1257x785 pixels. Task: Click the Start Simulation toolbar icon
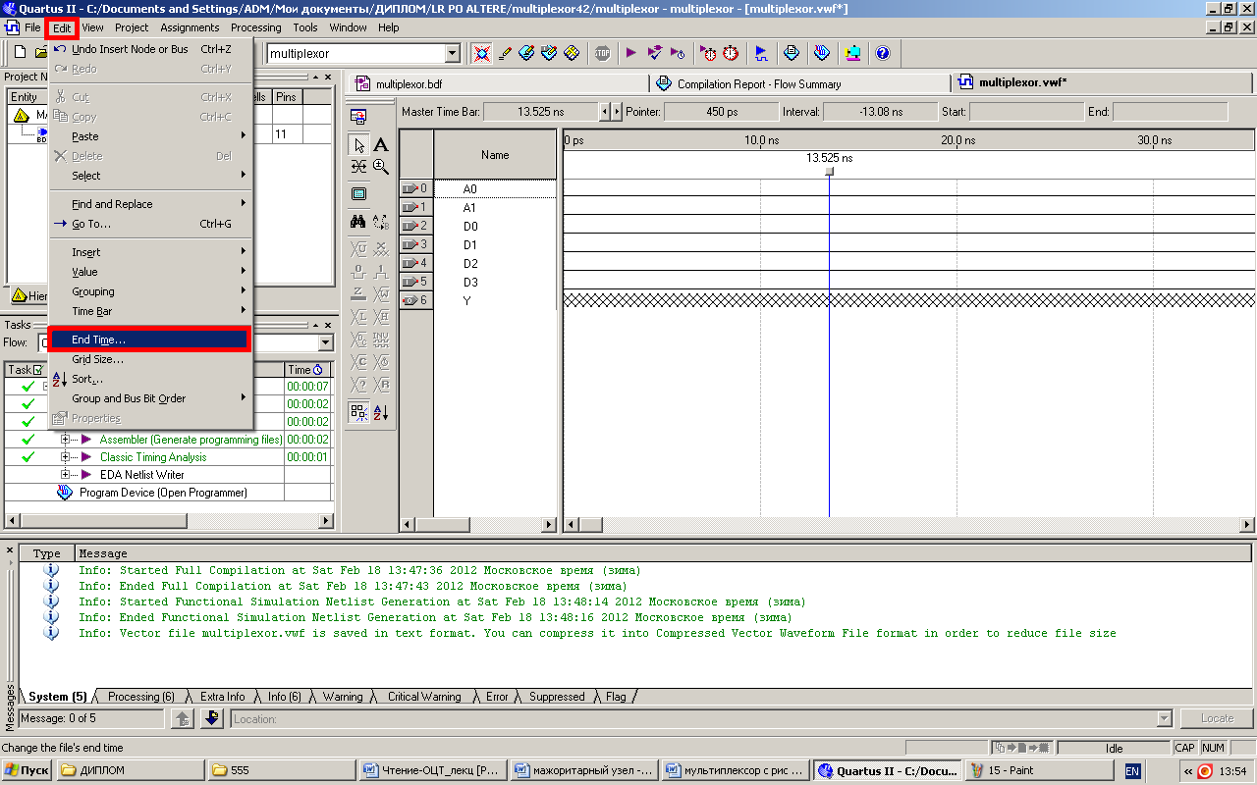pos(761,53)
